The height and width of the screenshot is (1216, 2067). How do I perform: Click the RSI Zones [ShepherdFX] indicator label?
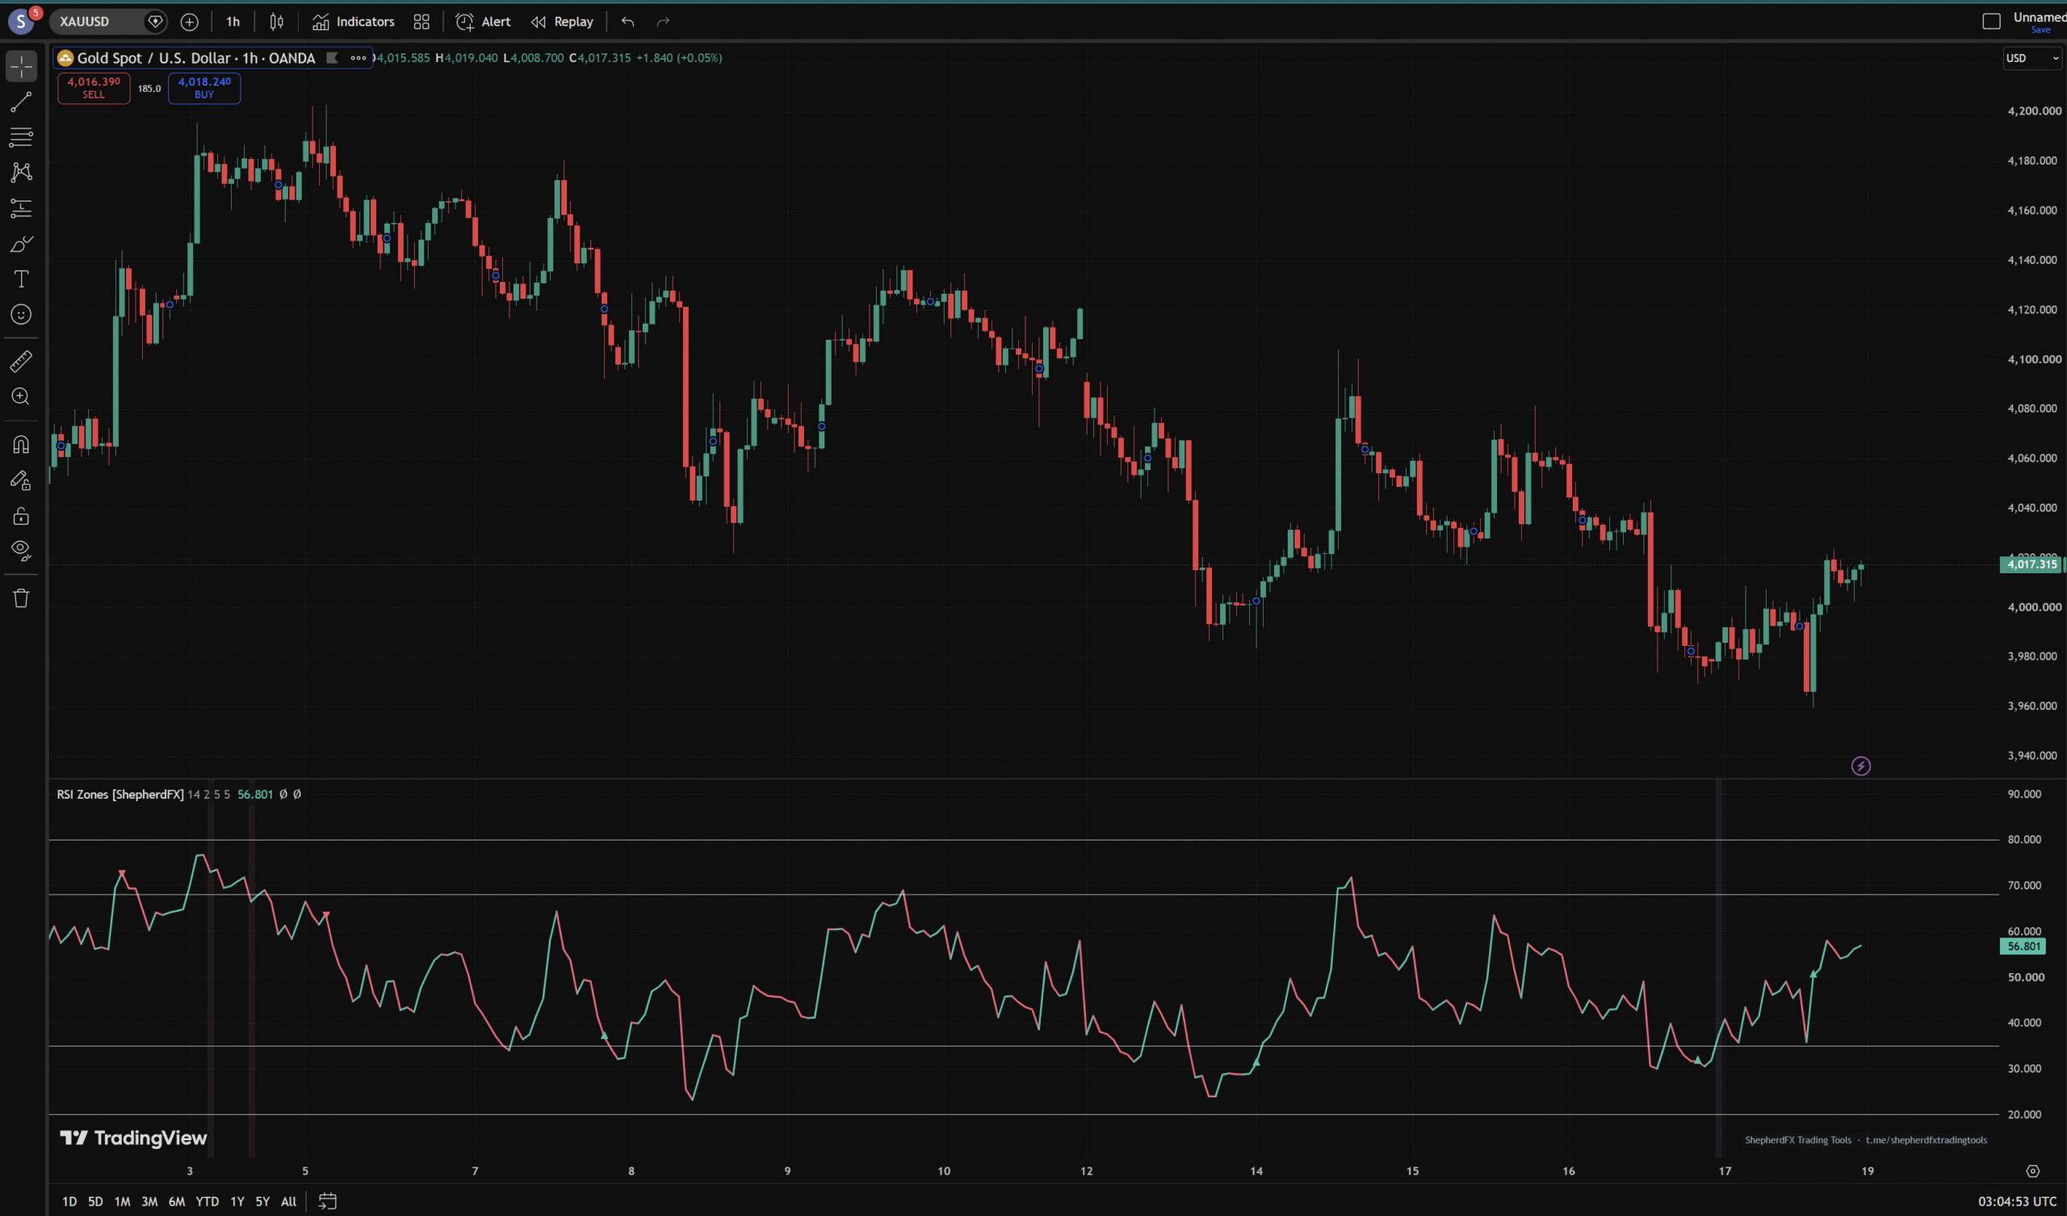click(x=120, y=795)
